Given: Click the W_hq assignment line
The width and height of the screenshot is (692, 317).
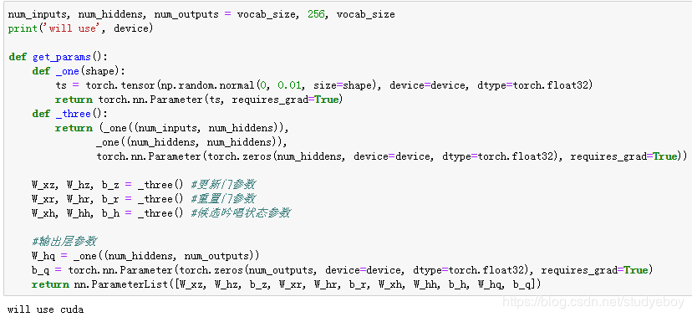Looking at the screenshot, I should (145, 256).
